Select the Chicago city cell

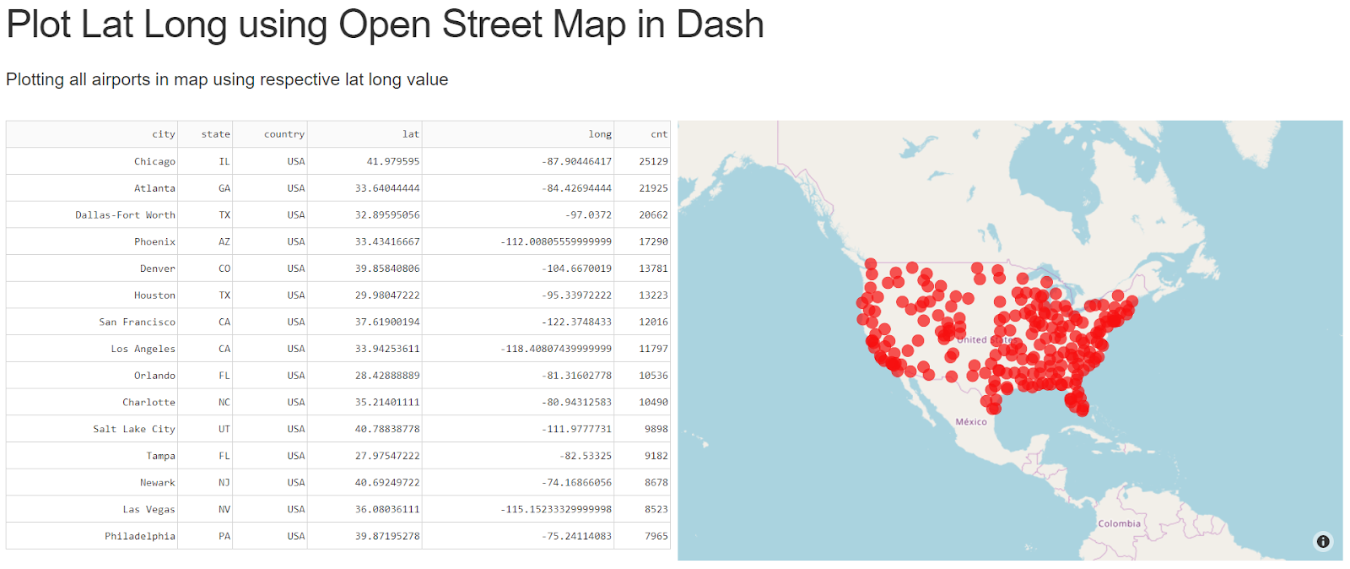pyautogui.click(x=92, y=161)
